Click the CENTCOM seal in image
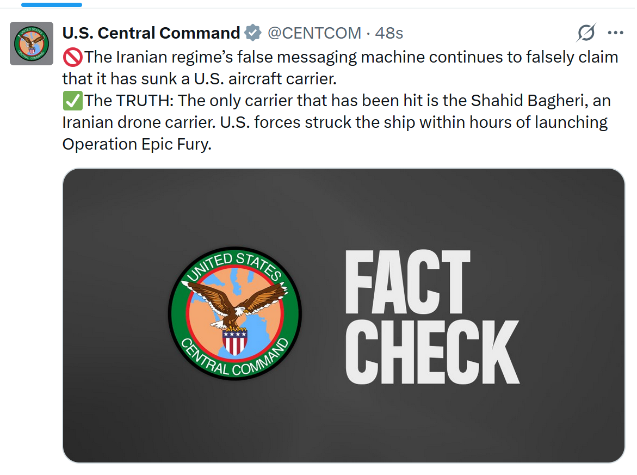 click(235, 313)
